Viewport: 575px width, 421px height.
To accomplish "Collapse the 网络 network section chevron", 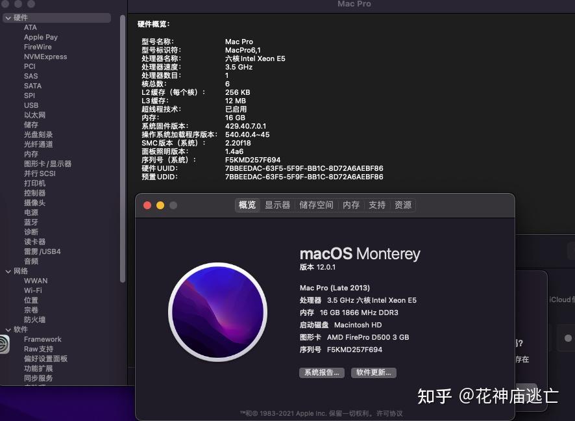I will tap(8, 271).
